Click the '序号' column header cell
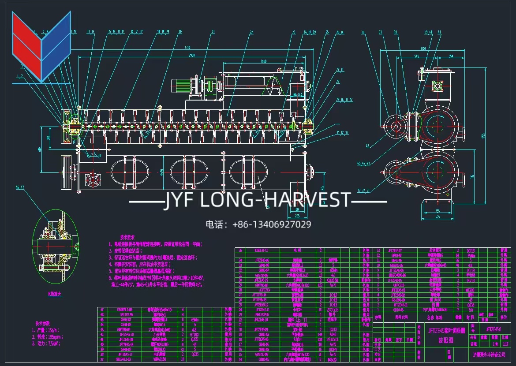Screen dimensions: 516x366 pyautogui.click(x=378, y=317)
